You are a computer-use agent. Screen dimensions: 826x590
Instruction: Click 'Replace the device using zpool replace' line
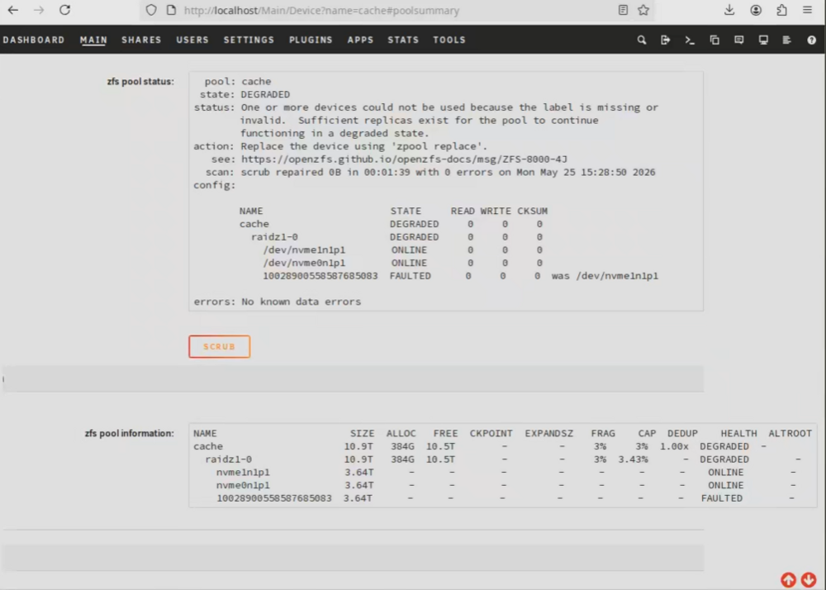(x=340, y=146)
